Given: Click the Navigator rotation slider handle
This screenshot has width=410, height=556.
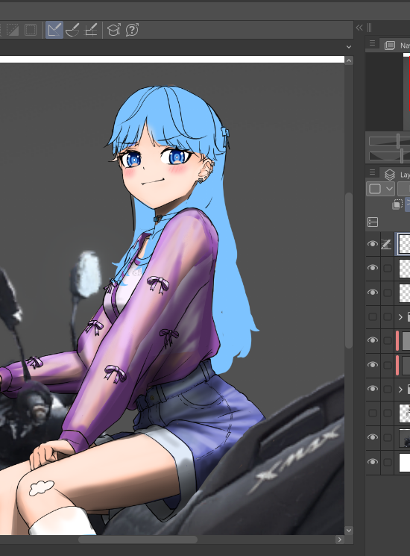Looking at the screenshot, I should (x=402, y=156).
